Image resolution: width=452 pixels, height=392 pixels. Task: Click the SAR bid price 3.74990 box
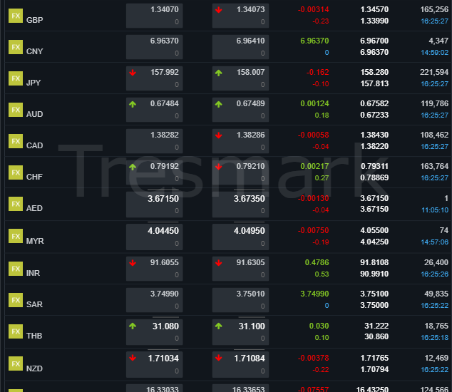154,300
